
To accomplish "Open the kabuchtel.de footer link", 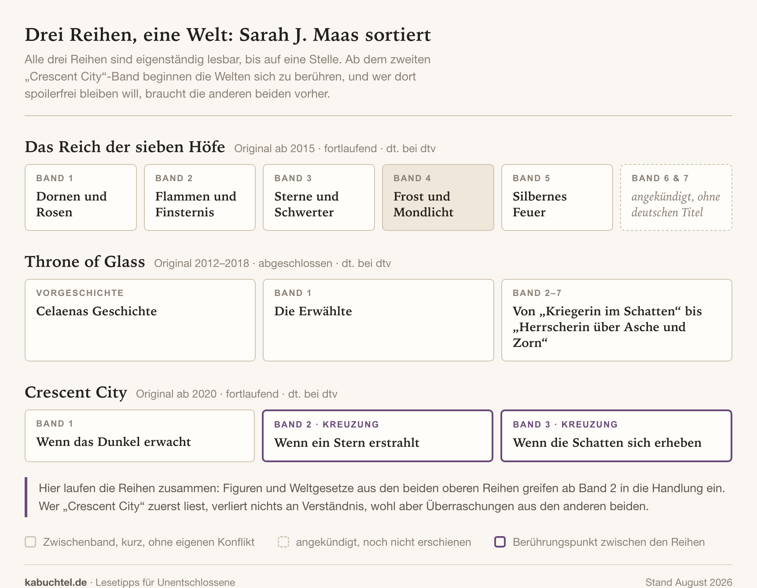I will [x=56, y=582].
